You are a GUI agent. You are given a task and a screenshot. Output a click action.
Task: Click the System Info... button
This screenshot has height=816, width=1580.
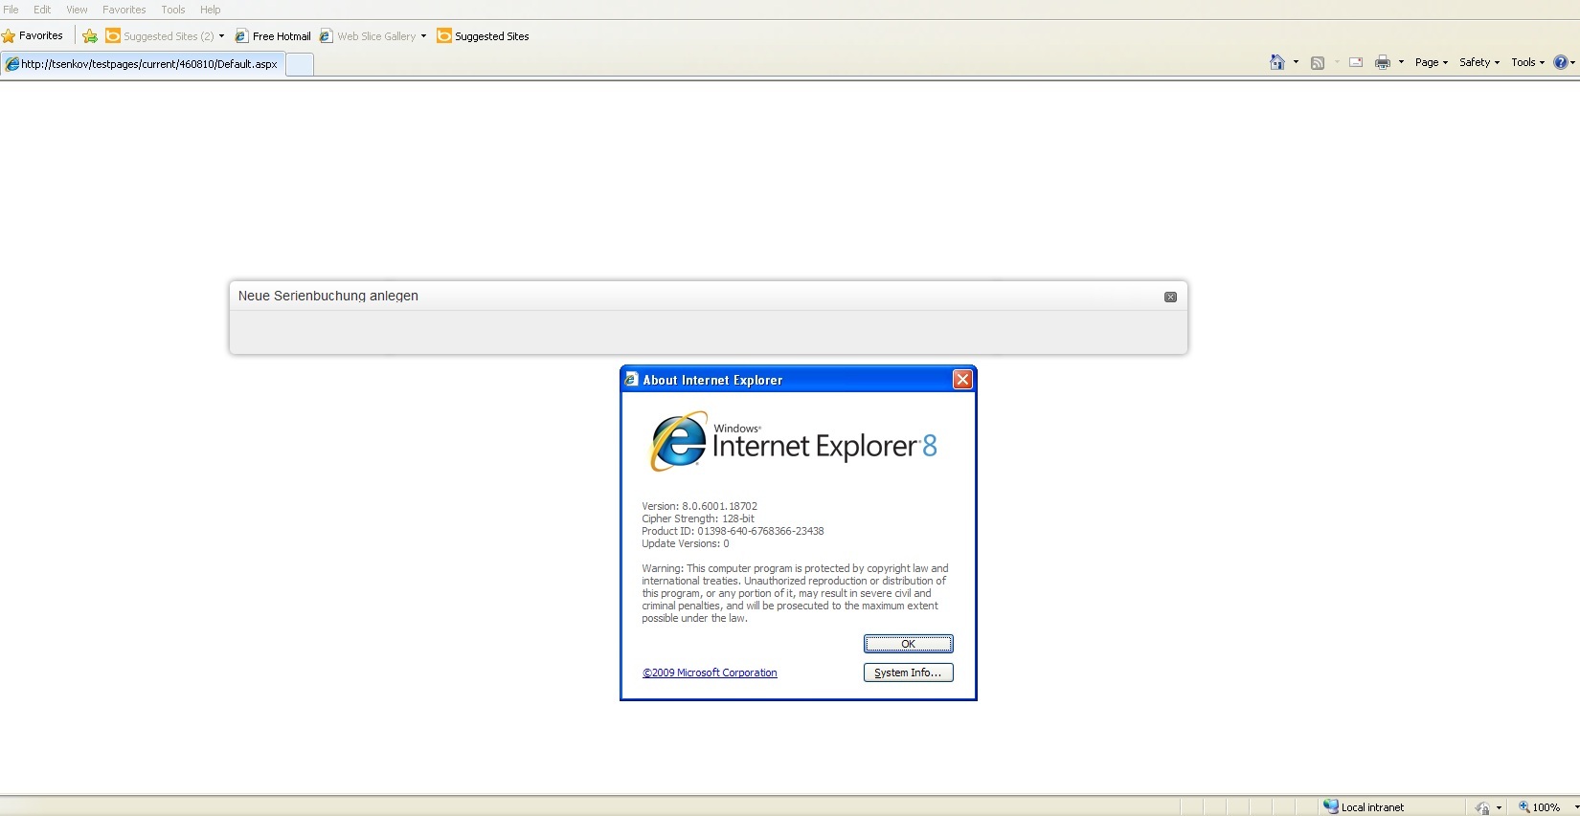[908, 673]
